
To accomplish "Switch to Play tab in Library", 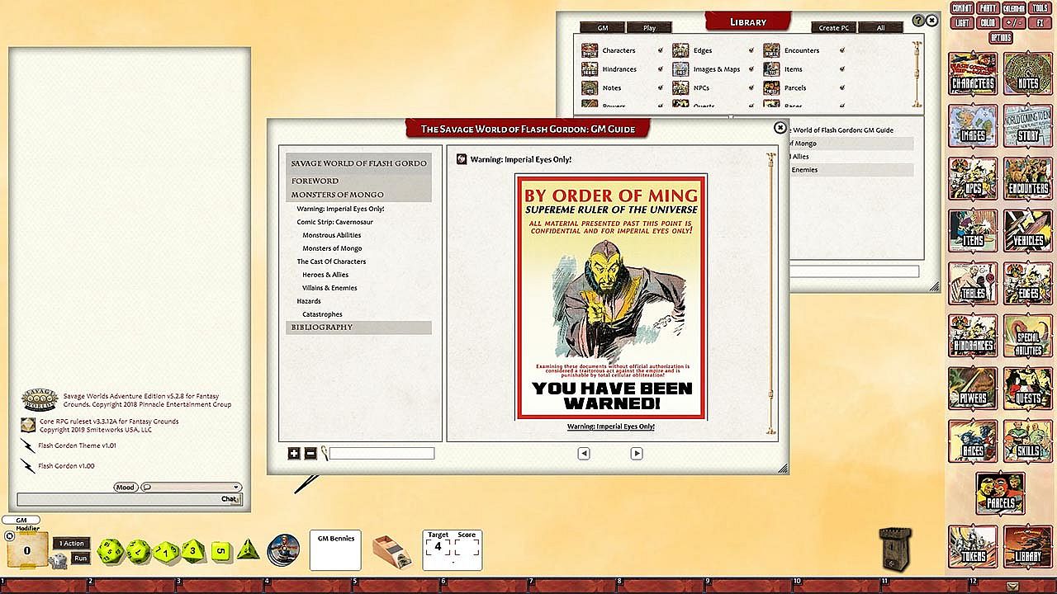I will click(650, 28).
